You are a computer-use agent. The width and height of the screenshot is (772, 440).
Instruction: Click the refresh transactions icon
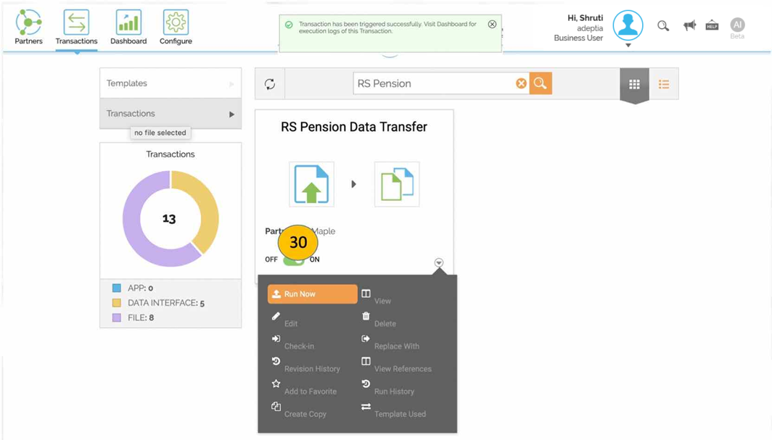[270, 84]
